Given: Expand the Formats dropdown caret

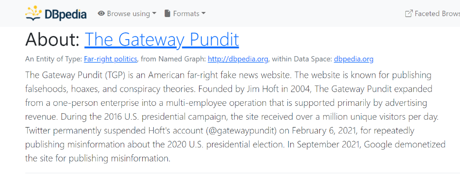Looking at the screenshot, I should point(204,13).
